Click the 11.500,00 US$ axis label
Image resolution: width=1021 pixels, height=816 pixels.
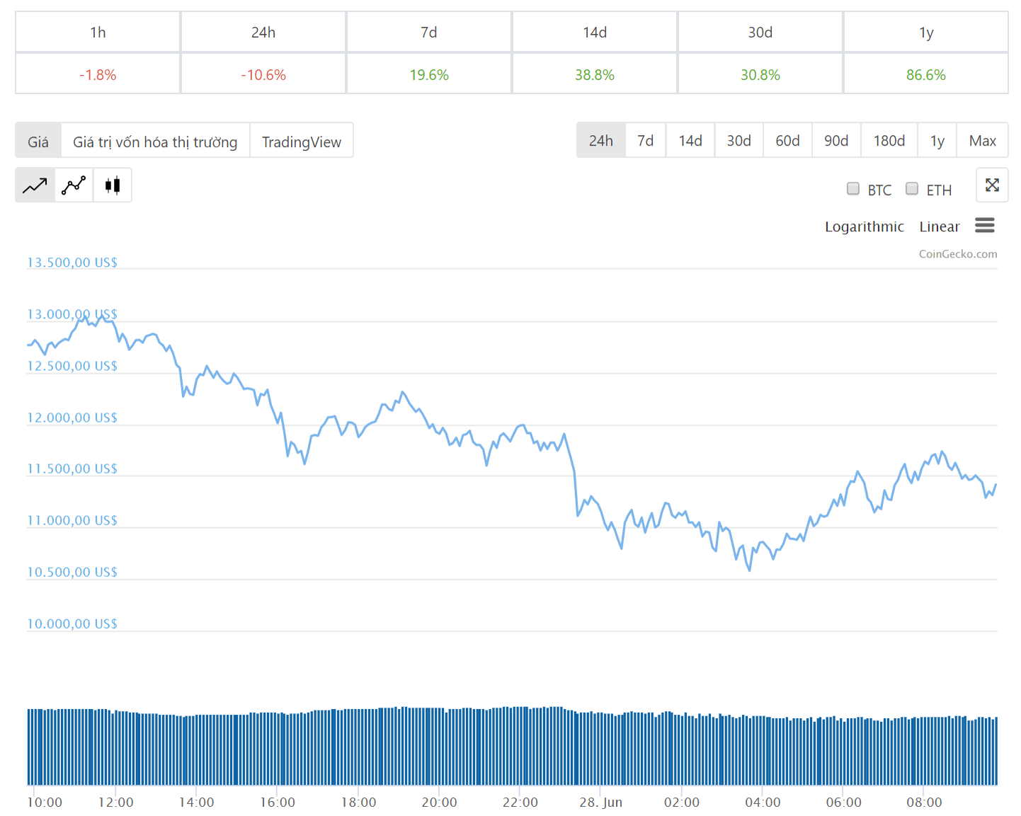click(72, 469)
